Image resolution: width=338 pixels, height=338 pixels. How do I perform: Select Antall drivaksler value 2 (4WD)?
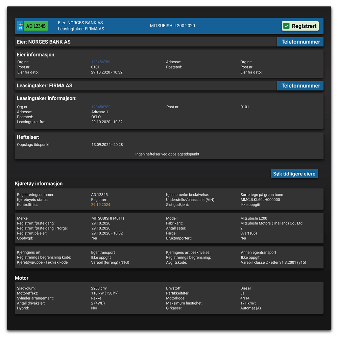[98, 303]
